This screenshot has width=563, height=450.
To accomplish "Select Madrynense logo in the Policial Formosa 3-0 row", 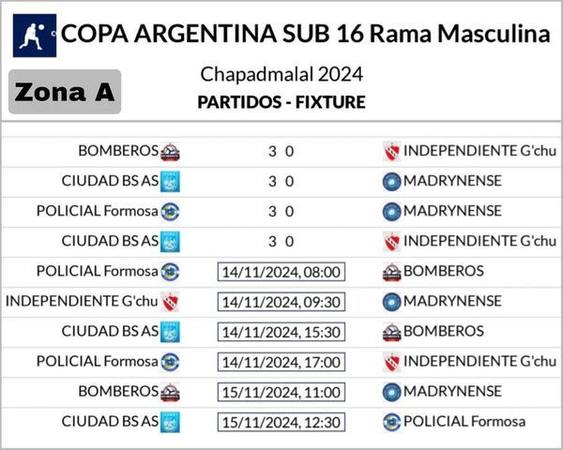I will tap(391, 212).
